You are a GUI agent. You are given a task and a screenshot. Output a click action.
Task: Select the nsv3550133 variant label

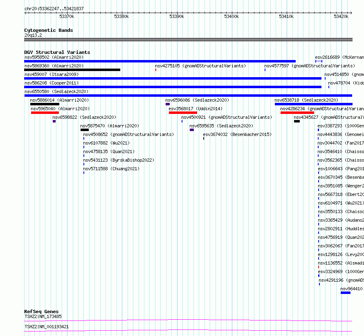point(341,211)
